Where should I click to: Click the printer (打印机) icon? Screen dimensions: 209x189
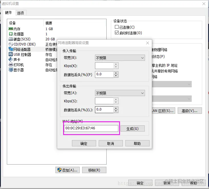11,65
